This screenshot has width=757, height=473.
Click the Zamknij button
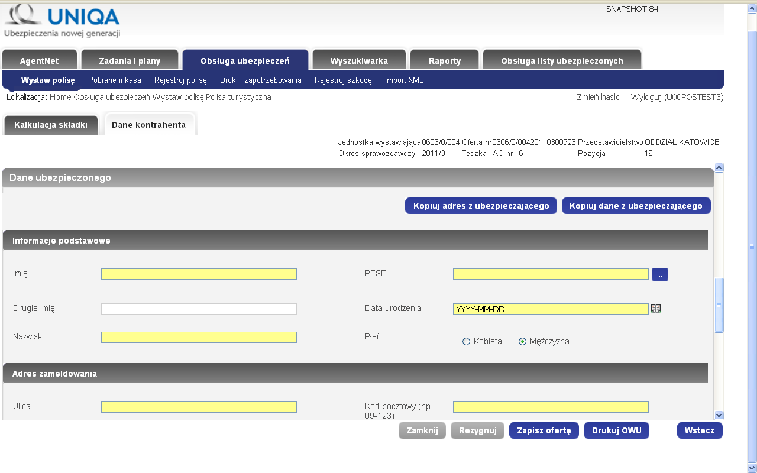pyautogui.click(x=422, y=430)
